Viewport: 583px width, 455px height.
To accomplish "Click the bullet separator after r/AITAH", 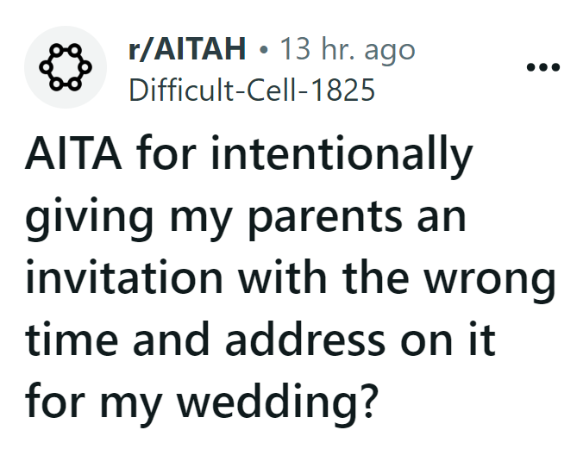I will coord(263,50).
